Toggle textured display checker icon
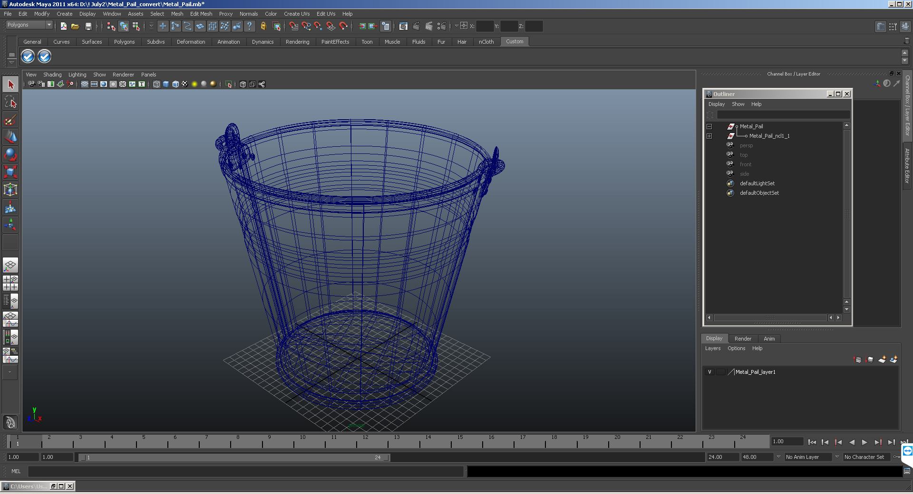The width and height of the screenshot is (913, 494). (x=185, y=84)
